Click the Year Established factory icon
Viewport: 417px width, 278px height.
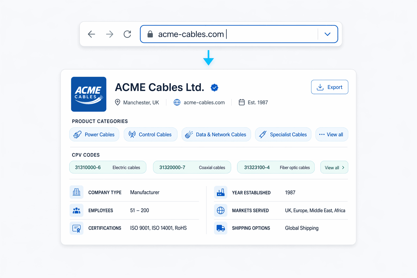pyautogui.click(x=221, y=192)
